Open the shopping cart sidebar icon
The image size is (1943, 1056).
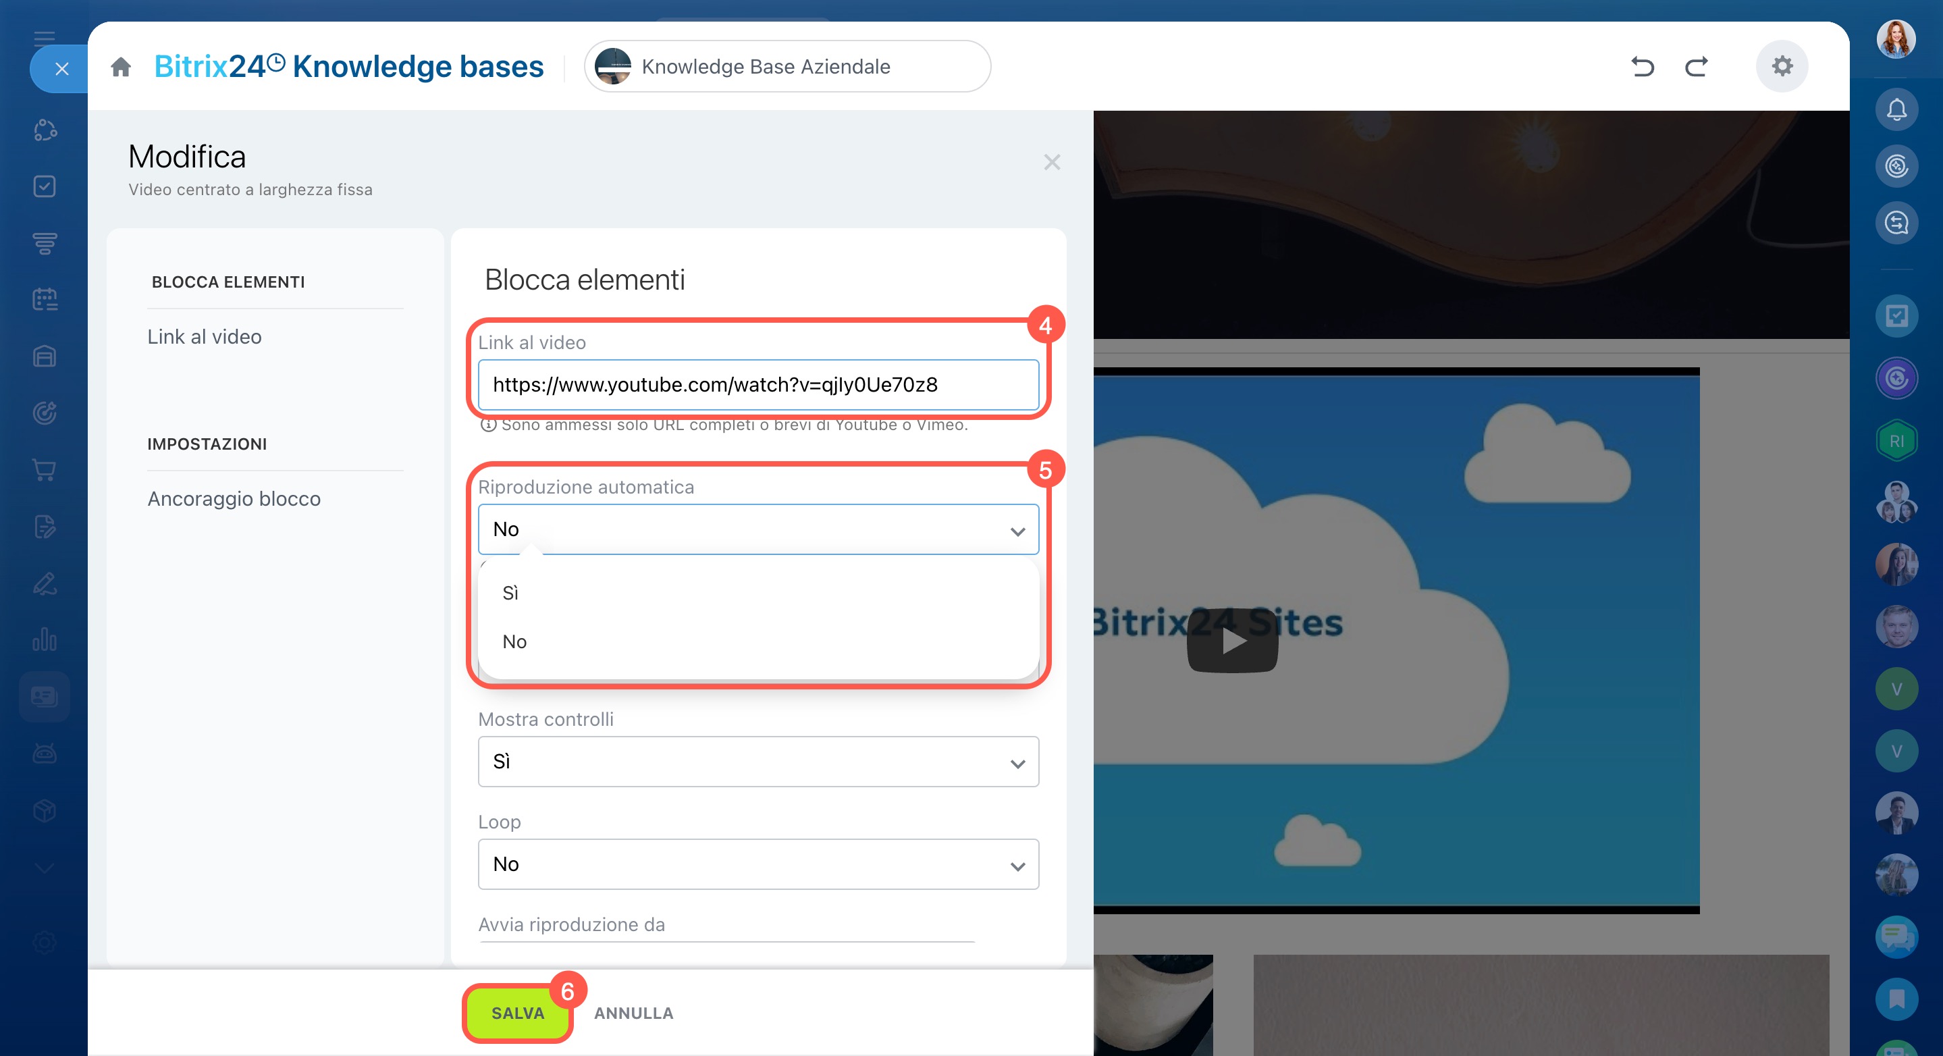[45, 470]
